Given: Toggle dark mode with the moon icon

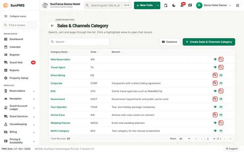Looking at the screenshot, I should click(x=174, y=5).
